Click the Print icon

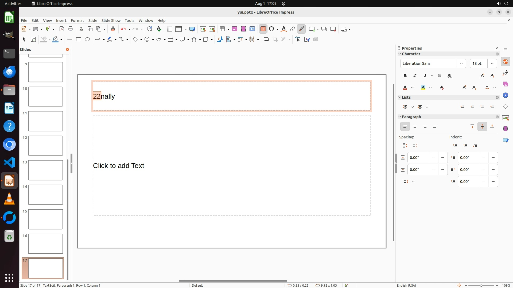coord(71,29)
